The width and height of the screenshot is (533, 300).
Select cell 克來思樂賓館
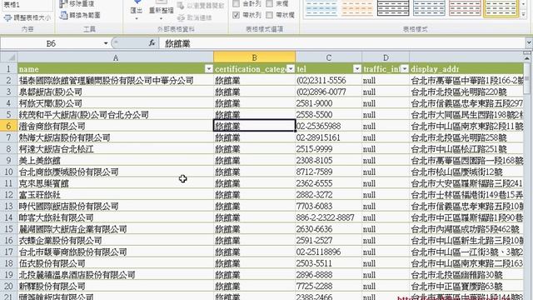pos(116,183)
